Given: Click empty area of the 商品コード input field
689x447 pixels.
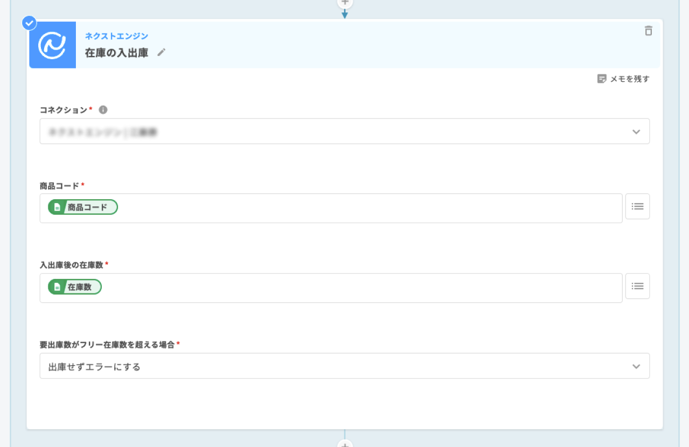Looking at the screenshot, I should (x=366, y=208).
